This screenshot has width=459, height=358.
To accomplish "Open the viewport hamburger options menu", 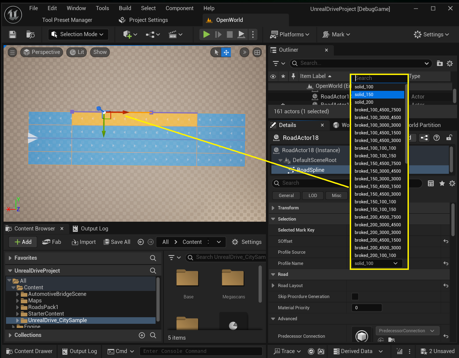I will pos(12,52).
